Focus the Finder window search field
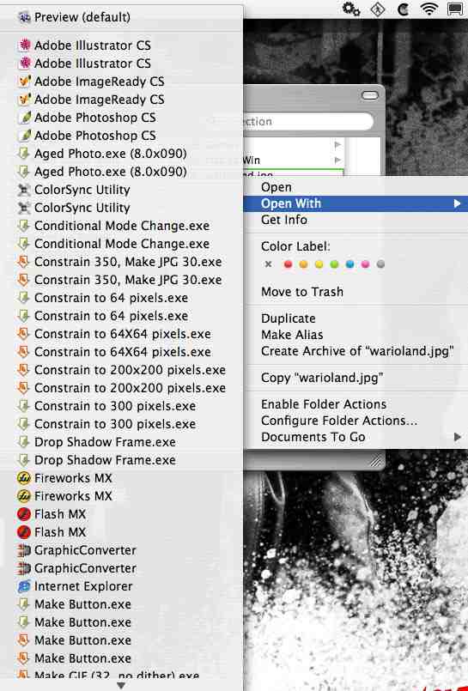The image size is (468, 691). (x=308, y=122)
